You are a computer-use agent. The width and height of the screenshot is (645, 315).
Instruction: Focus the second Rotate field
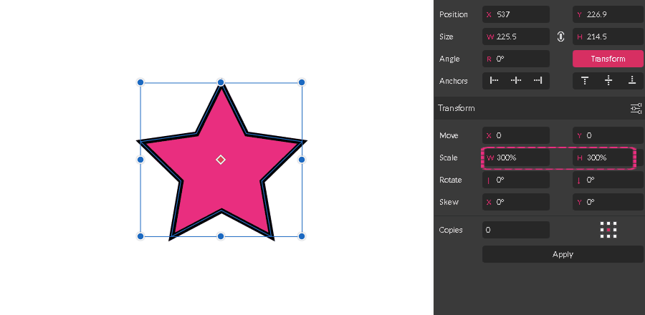point(608,180)
